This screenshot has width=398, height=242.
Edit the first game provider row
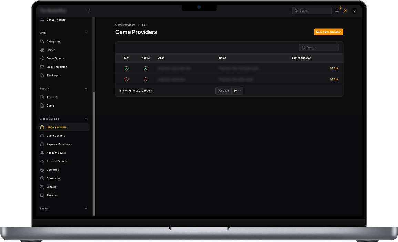pyautogui.click(x=335, y=68)
